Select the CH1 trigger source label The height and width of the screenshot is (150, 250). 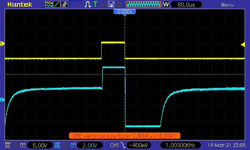(x=115, y=145)
